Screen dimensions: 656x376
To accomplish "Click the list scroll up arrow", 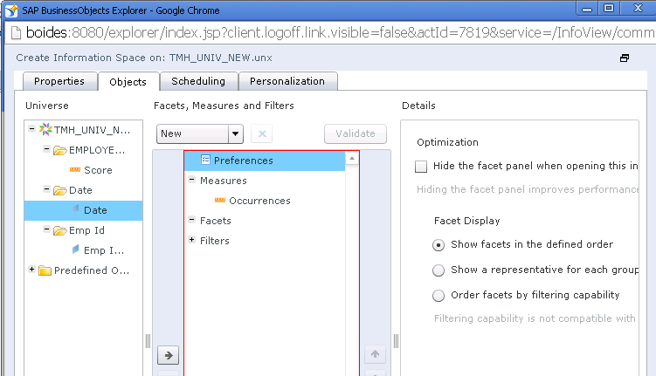I will click(x=352, y=158).
